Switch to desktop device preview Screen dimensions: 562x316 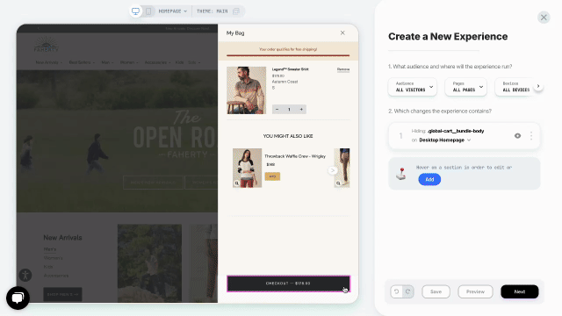pos(135,11)
